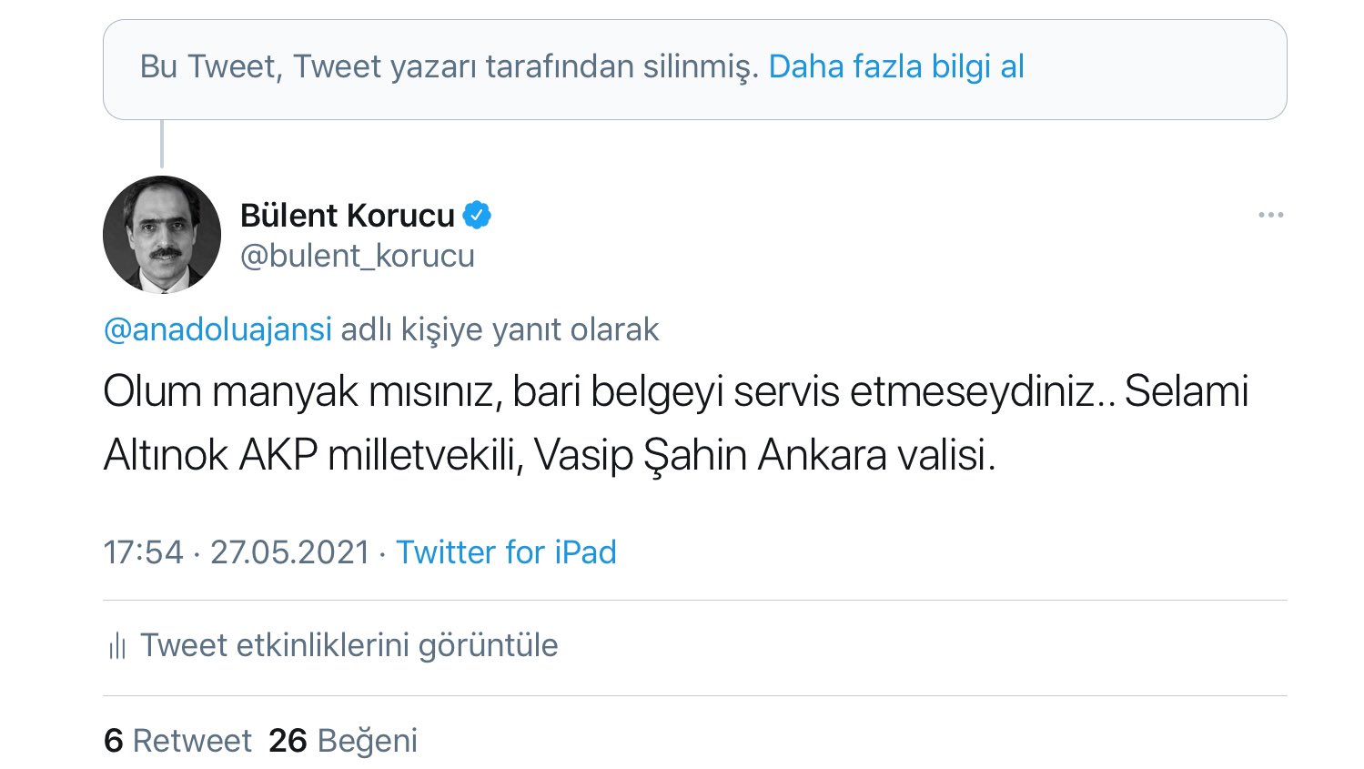
Task: Click the thread connector line above avatar
Action: tap(162, 144)
